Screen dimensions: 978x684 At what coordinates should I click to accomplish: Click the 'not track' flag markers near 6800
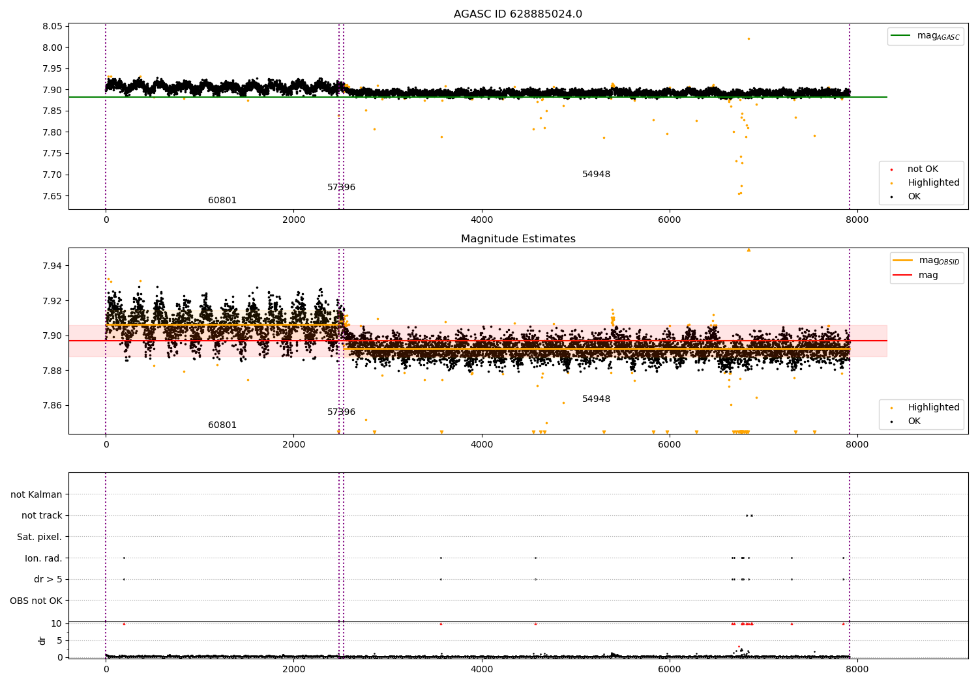tap(749, 516)
